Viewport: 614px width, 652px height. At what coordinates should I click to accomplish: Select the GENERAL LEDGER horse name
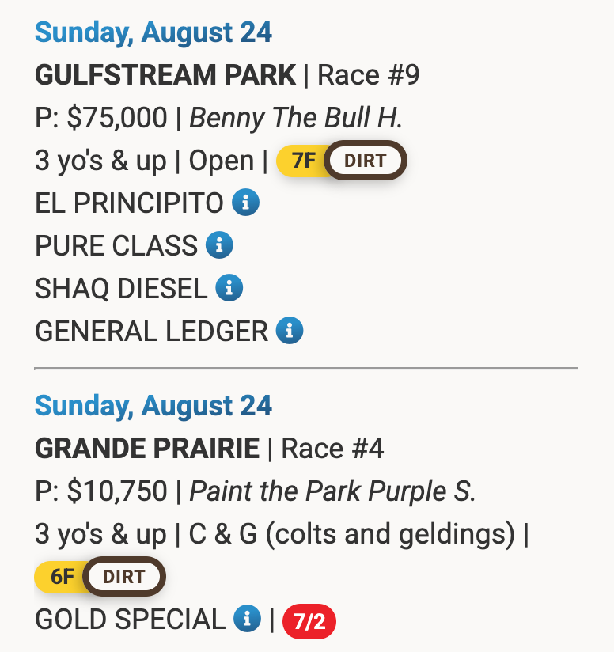(x=151, y=331)
